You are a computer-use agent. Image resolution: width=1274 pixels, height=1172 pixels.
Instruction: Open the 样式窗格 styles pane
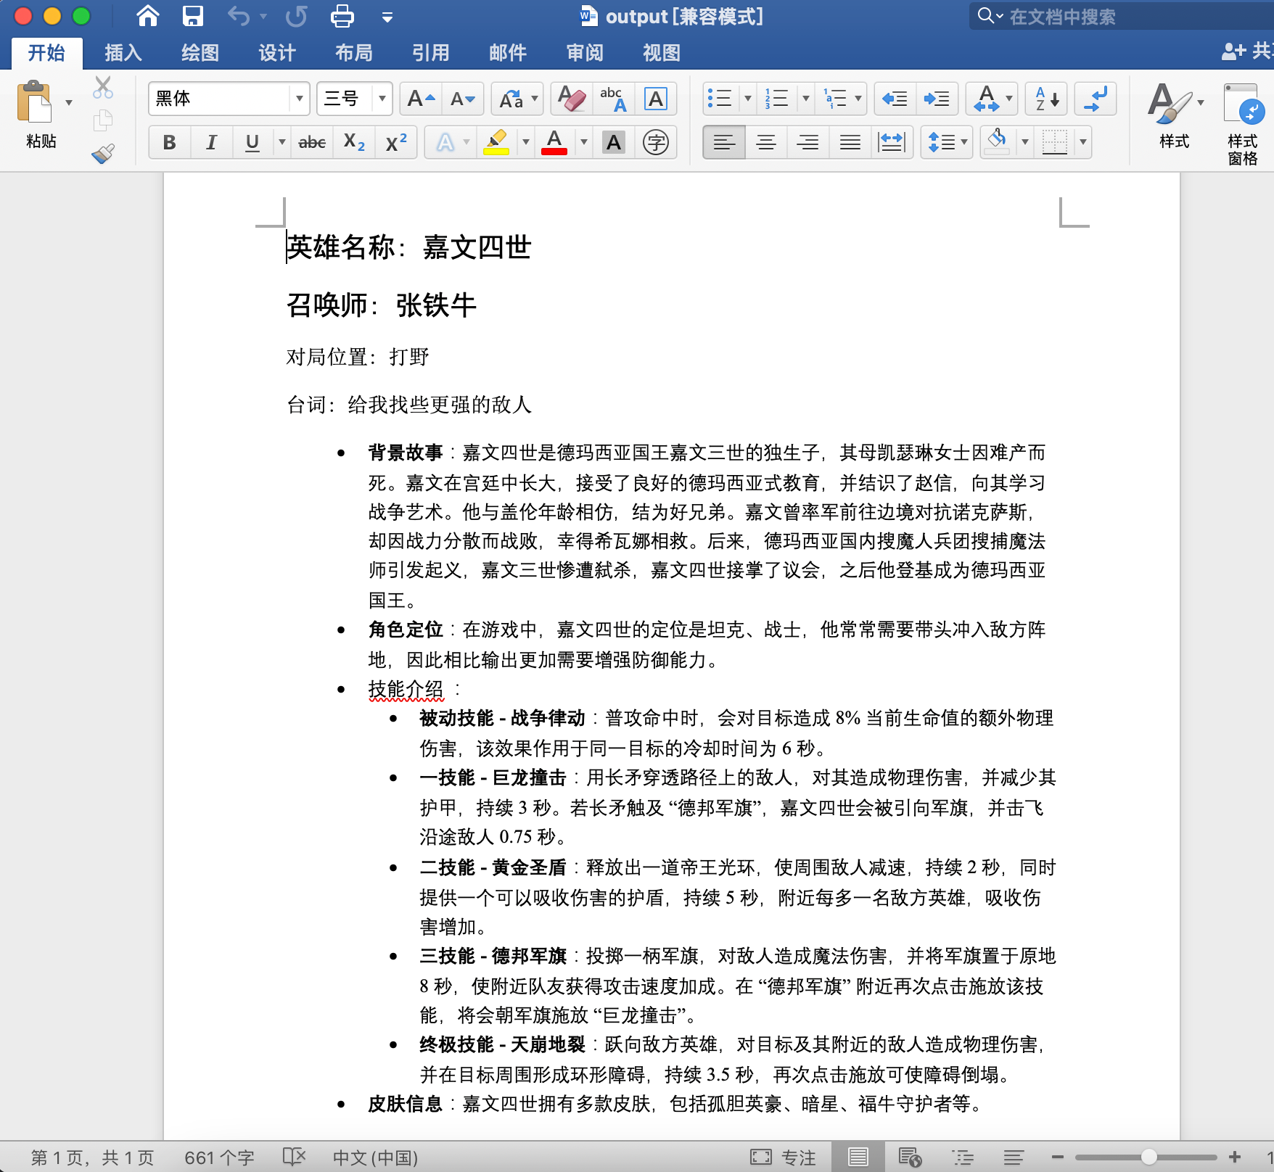[x=1242, y=122]
